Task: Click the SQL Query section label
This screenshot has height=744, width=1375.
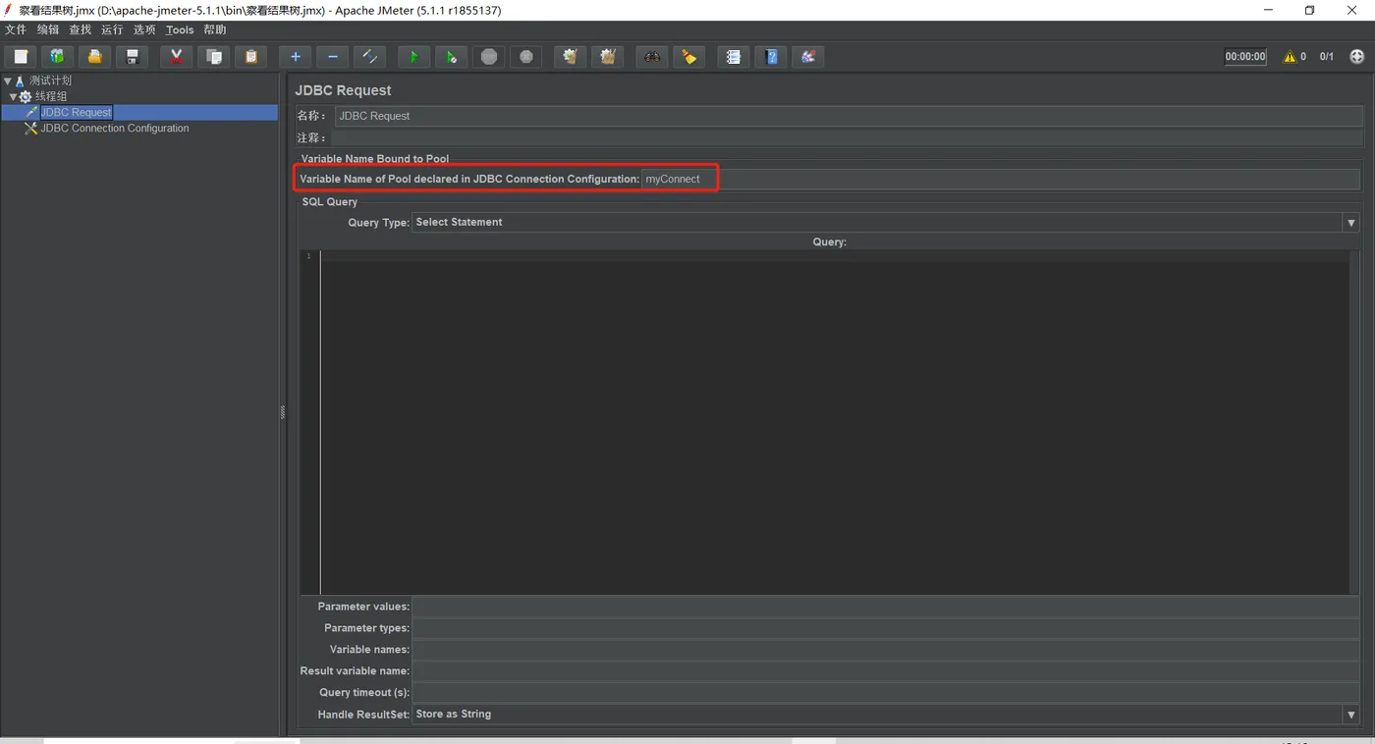Action: tap(330, 202)
